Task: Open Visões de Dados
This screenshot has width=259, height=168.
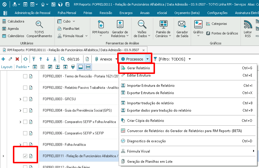Action: 142,29
